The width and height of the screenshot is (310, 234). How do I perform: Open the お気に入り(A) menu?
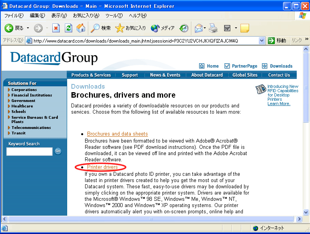point(86,16)
